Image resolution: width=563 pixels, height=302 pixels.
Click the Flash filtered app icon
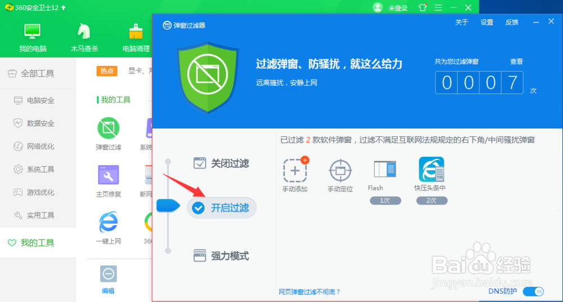(x=385, y=169)
